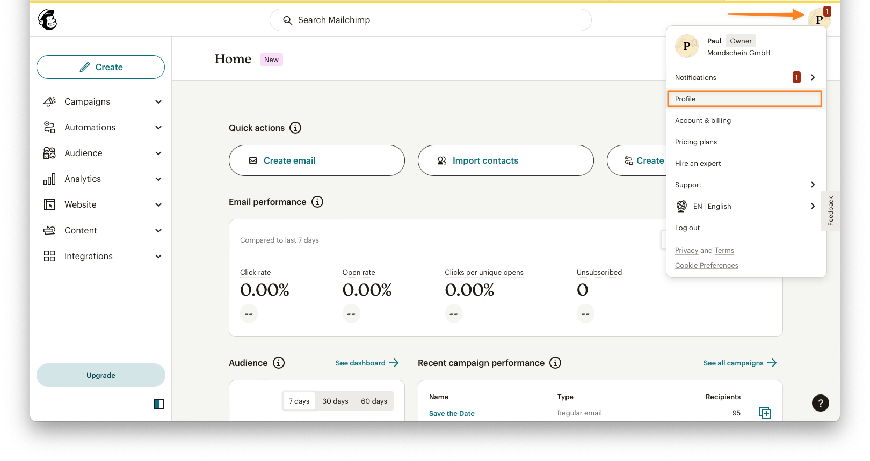
Task: Open Recent campaign performance info icon
Action: click(x=555, y=363)
